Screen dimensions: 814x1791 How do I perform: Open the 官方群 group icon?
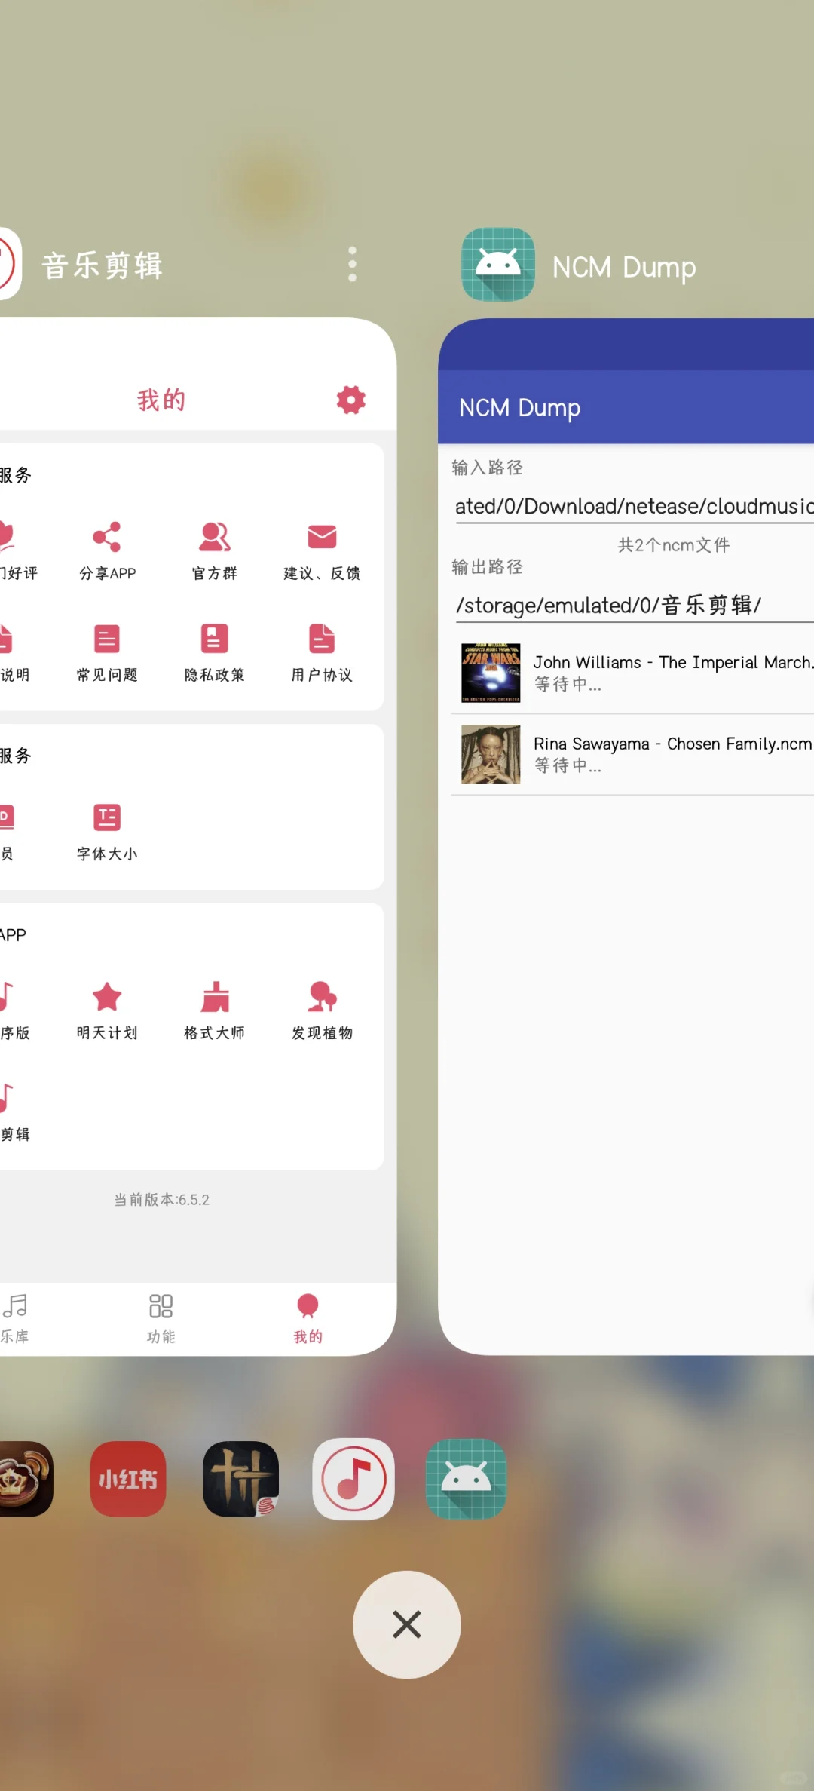pos(215,537)
